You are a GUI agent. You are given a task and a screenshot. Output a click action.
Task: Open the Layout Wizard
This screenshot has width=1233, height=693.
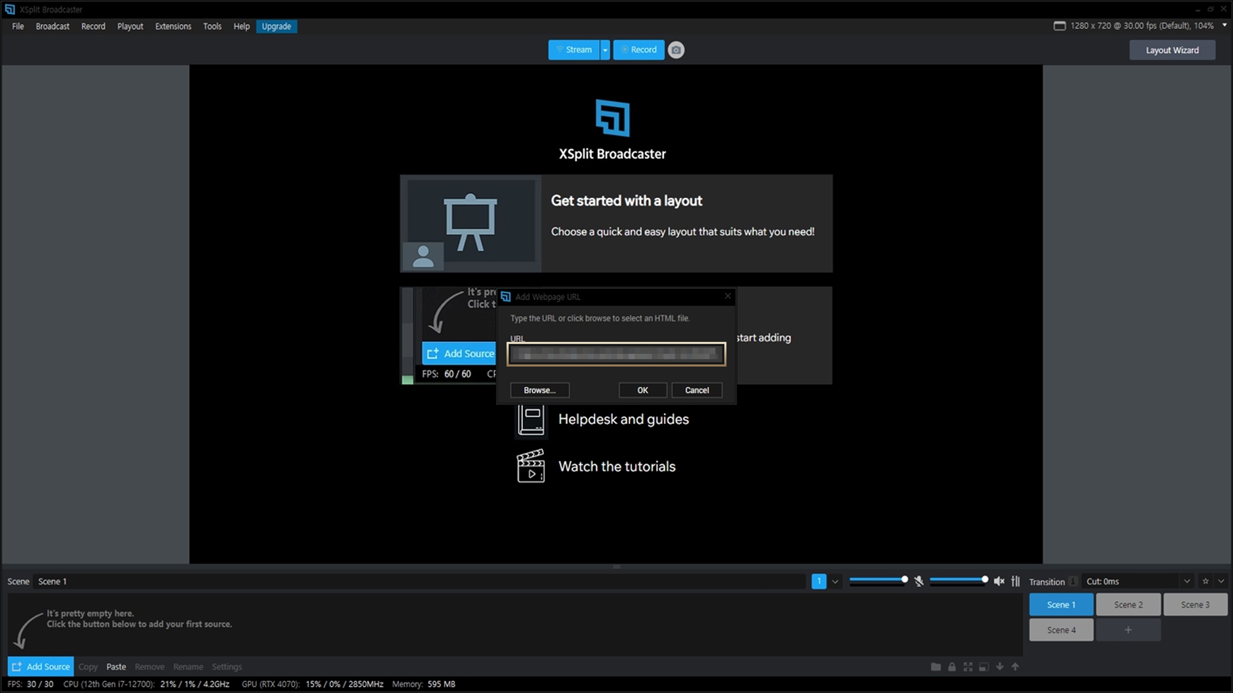coord(1172,50)
